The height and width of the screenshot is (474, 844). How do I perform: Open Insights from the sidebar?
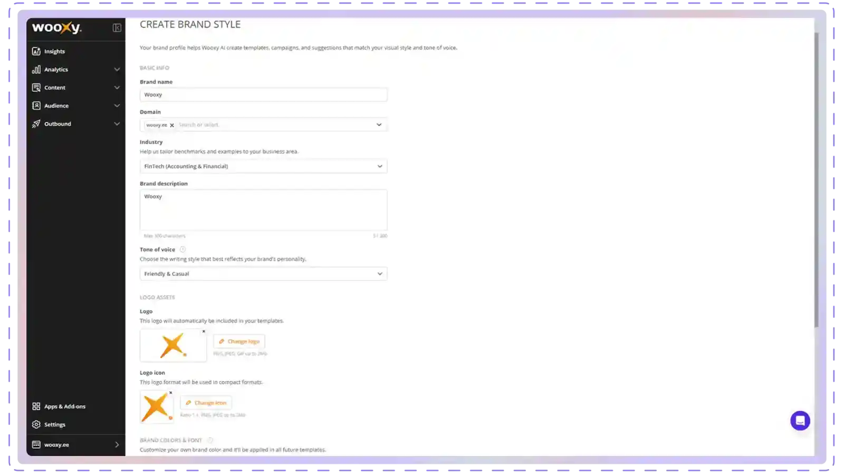(54, 52)
